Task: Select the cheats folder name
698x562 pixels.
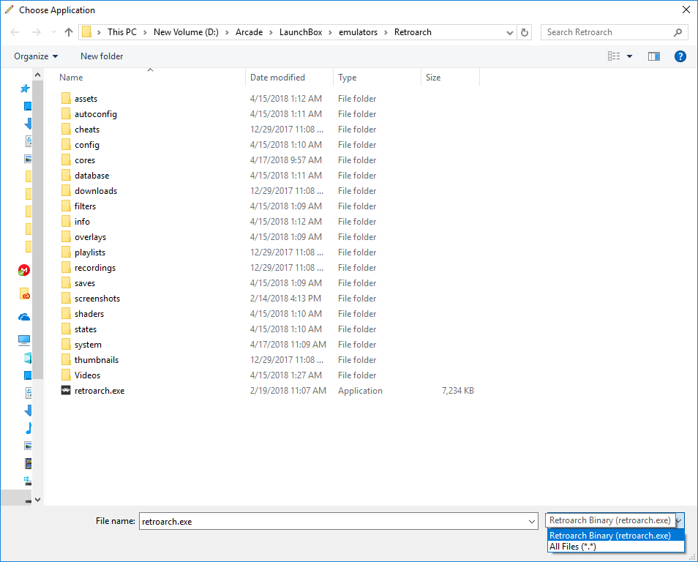Action: click(87, 129)
